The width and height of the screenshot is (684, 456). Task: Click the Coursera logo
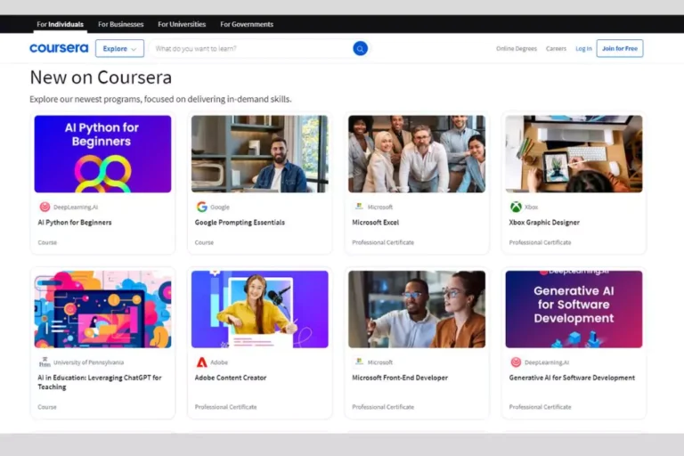pyautogui.click(x=59, y=48)
